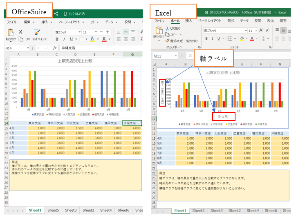Click the モバイルアプリ button
296x217 pixels.
[x=74, y=13]
